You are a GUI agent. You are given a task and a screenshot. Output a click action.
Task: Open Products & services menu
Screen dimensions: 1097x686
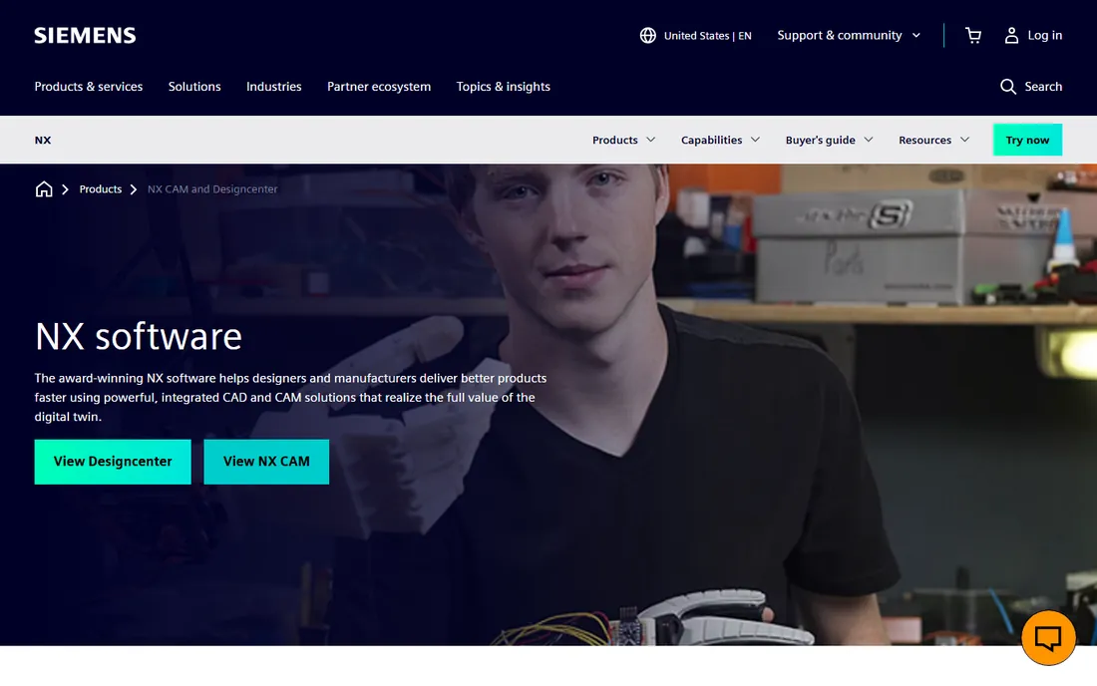click(88, 87)
